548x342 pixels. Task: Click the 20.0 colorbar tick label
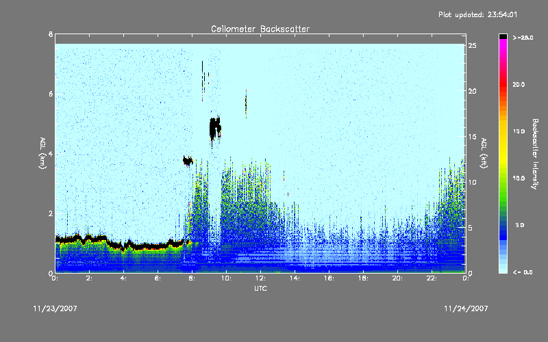[x=519, y=84]
